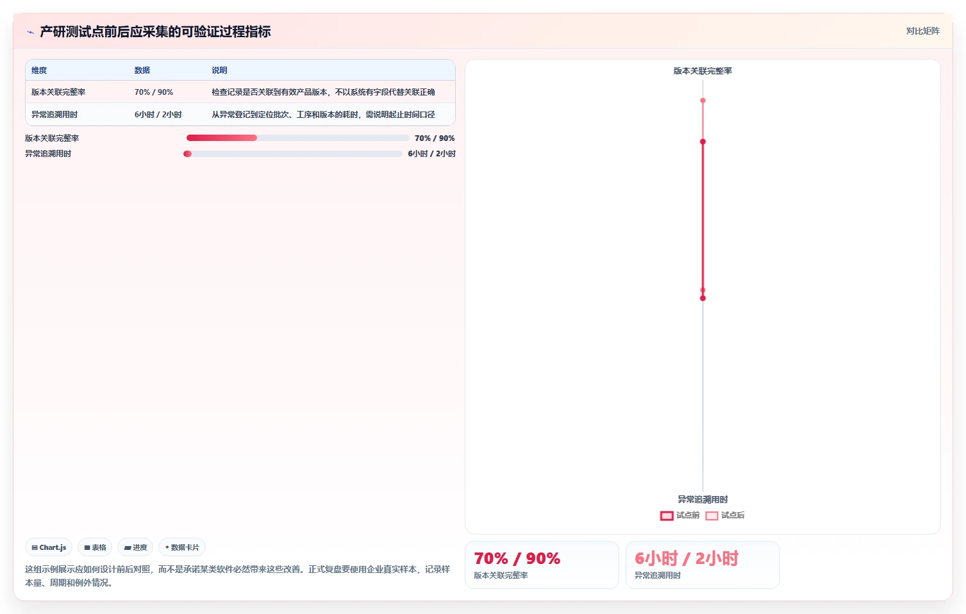Click the 版本关联完整率 chart axis label
The width and height of the screenshot is (966, 614).
[x=703, y=71]
